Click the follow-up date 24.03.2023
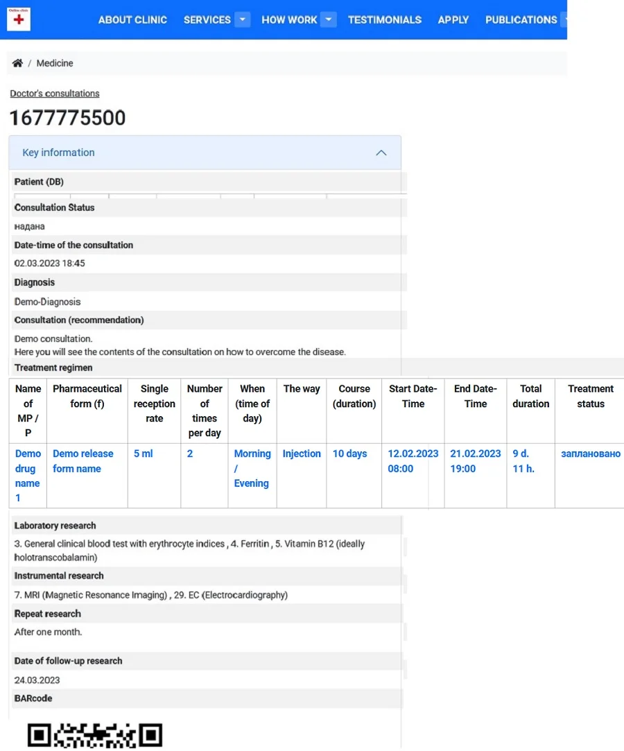Viewport: 624px width, 751px height. click(x=37, y=680)
